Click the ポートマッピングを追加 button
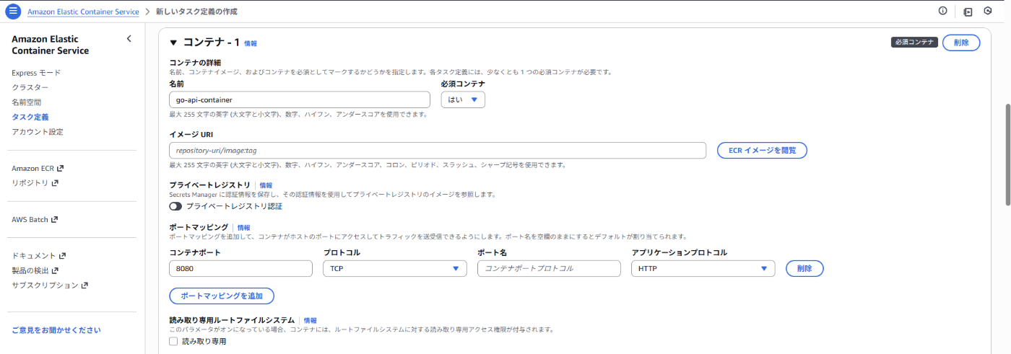Image resolution: width=1011 pixels, height=354 pixels. tap(222, 296)
